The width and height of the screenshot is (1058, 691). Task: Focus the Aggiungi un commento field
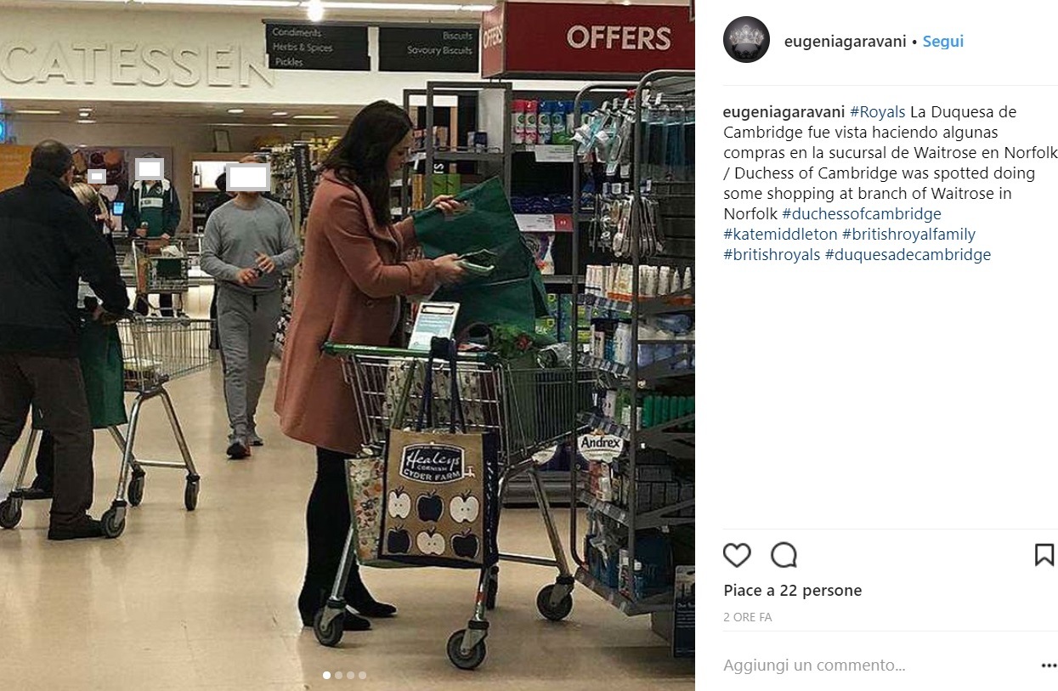[x=875, y=666]
